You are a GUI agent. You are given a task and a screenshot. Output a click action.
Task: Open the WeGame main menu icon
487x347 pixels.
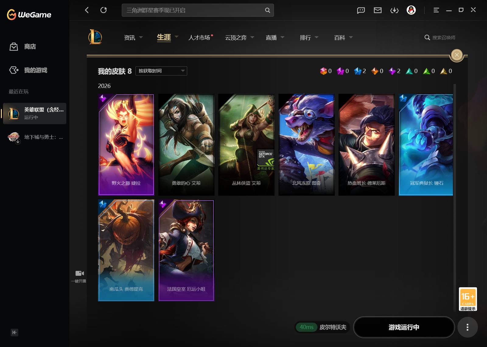point(436,10)
